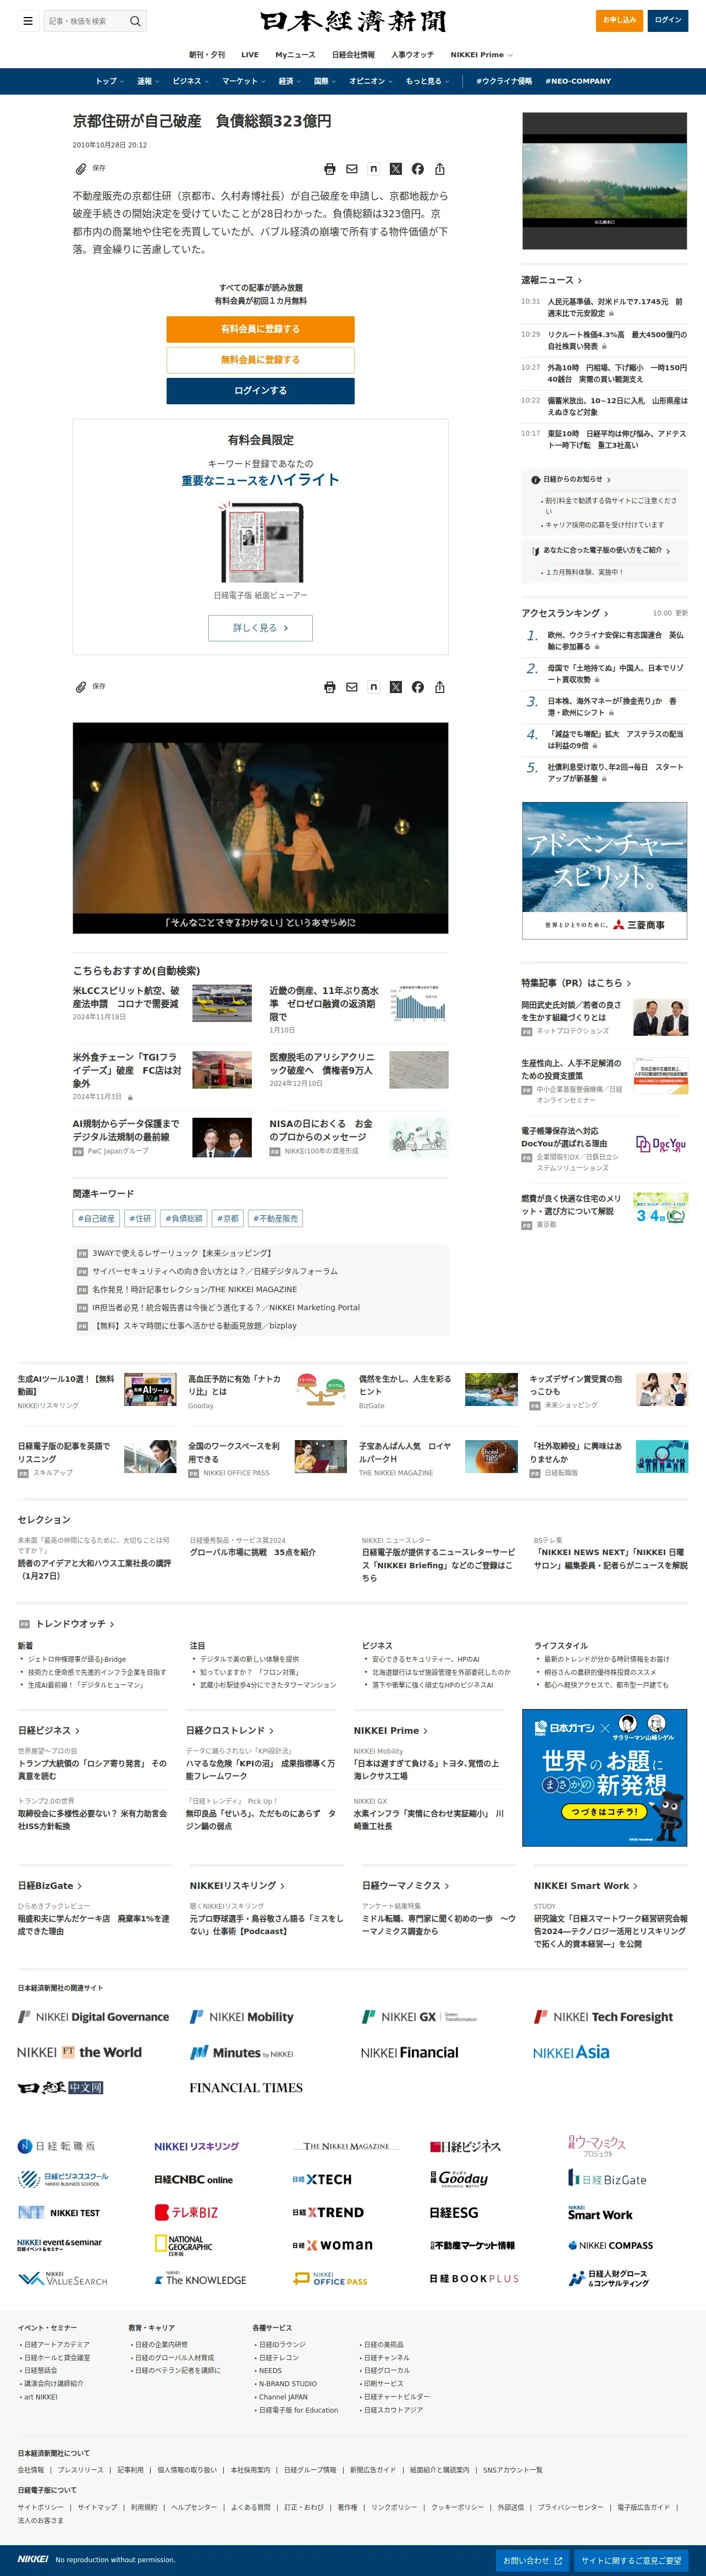Open FINANCIAL TIMES related site logo
Screen dimensions: 706x2576
(246, 2087)
